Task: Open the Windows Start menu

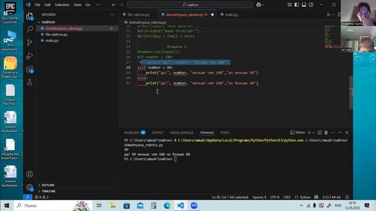Action: tap(6, 206)
